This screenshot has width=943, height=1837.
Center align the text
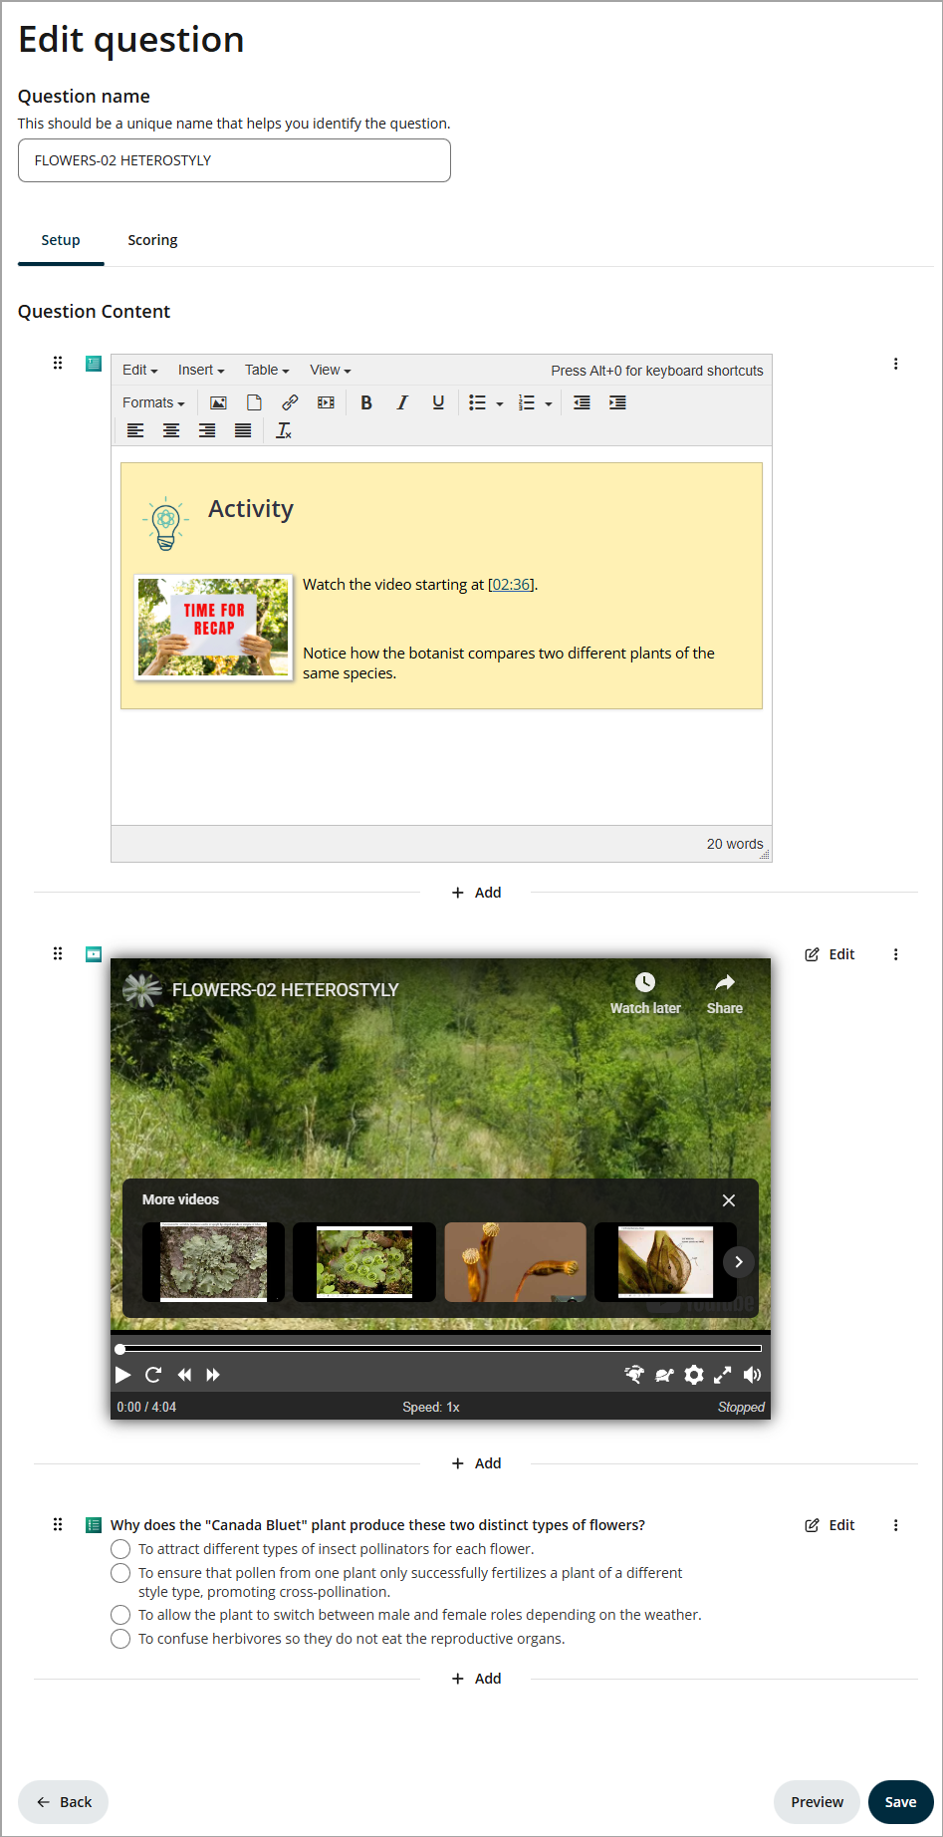click(171, 430)
